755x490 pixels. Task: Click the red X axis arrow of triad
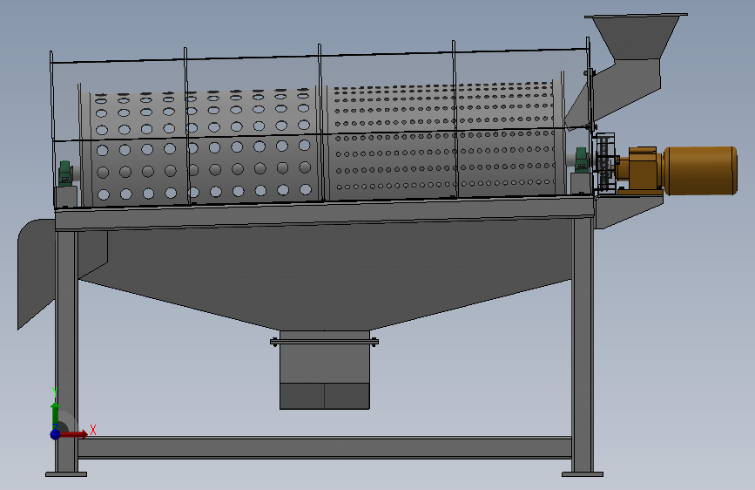[74, 434]
